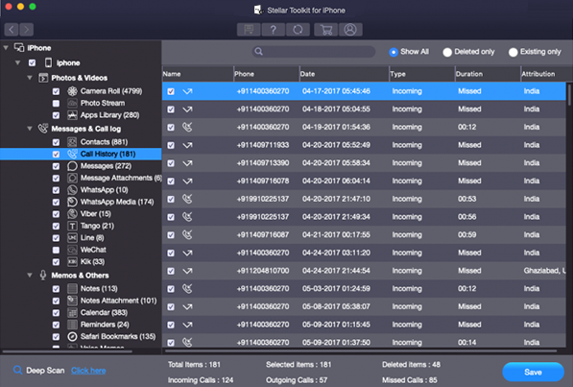Click the save log toolbar icon
Screen dimensions: 573x387
click(249, 30)
